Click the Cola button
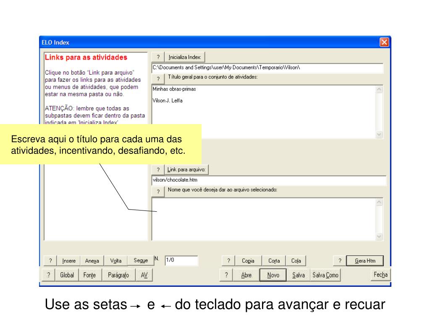Screen dimensions: 430x322 pyautogui.click(x=296, y=261)
